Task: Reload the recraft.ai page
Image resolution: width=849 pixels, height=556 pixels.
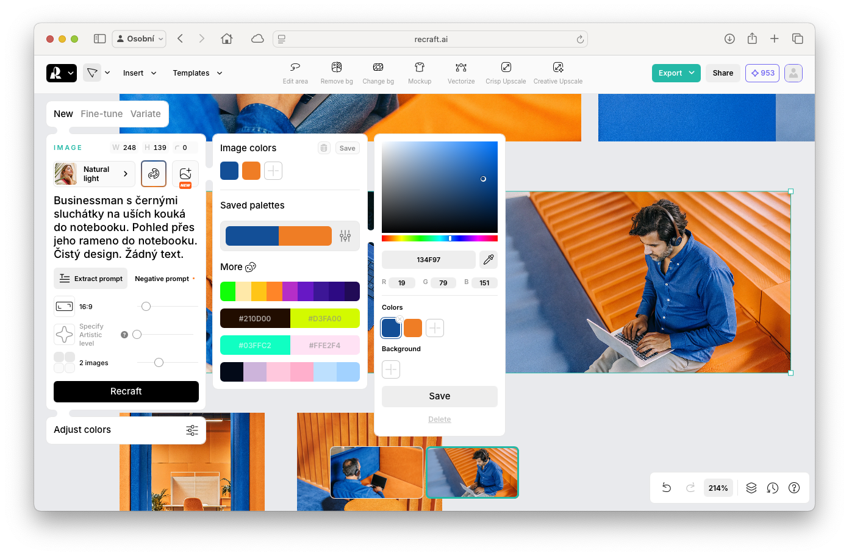Action: [580, 40]
